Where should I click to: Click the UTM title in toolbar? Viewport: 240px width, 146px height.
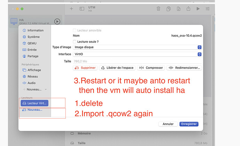pyautogui.click(x=92, y=7)
